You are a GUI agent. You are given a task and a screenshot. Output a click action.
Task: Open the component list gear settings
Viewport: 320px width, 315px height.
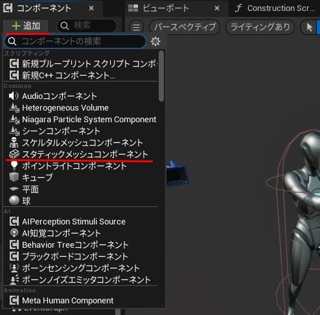(x=155, y=41)
